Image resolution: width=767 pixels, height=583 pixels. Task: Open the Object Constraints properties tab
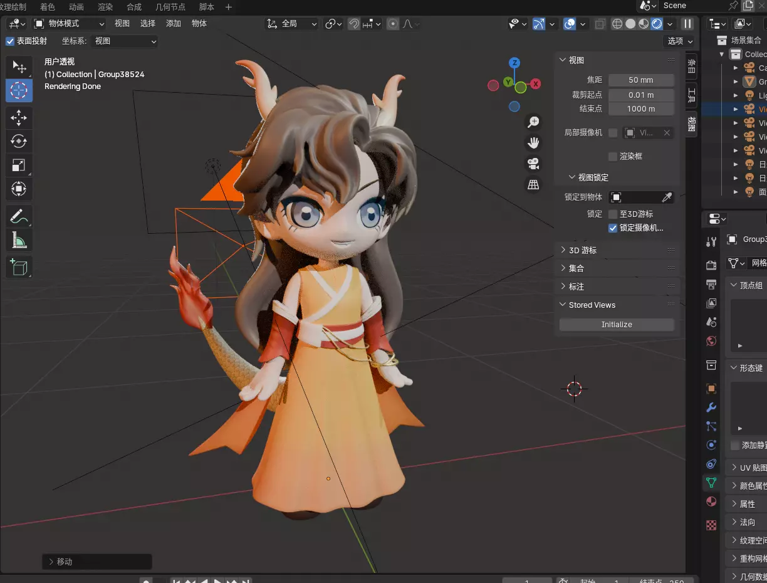(711, 464)
